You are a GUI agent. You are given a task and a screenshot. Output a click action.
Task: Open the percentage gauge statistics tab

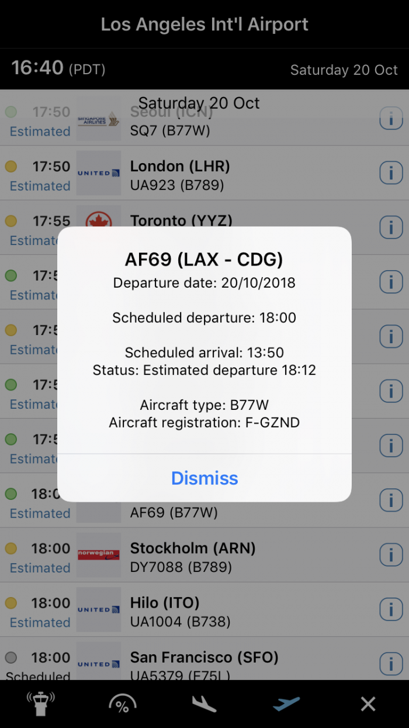pos(123,704)
